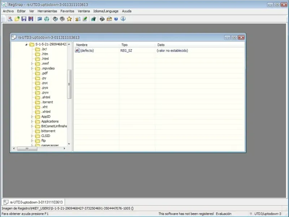Open the Favoritos menu
289x217 pixels.
coord(67,11)
